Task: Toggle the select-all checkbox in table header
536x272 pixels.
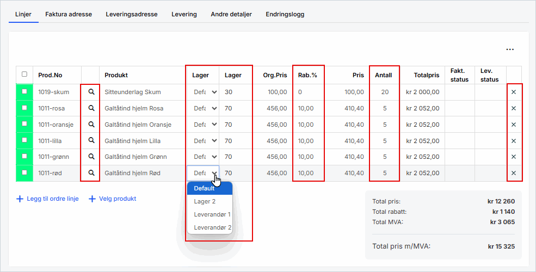Action: tap(24, 75)
